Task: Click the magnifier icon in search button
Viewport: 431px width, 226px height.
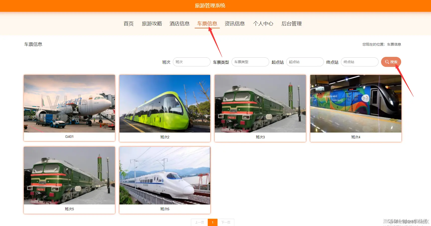Action: click(387, 62)
